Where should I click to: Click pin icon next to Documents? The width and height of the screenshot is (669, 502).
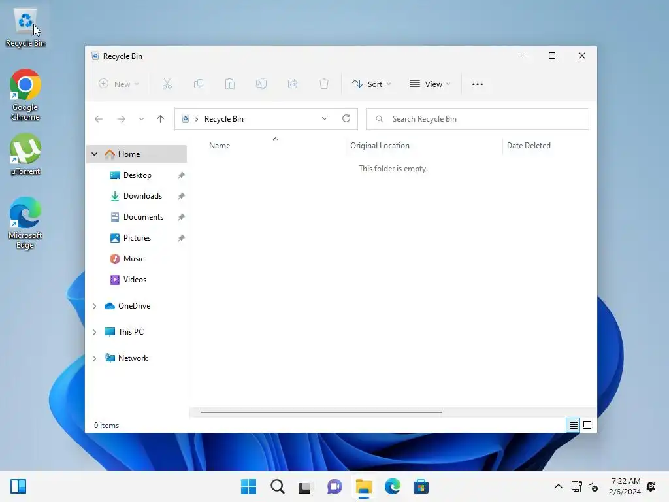182,217
